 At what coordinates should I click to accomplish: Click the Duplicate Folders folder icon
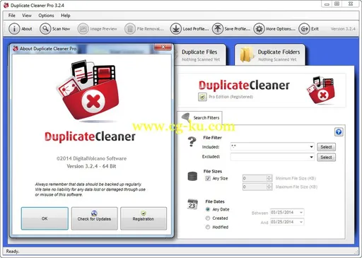[247, 55]
